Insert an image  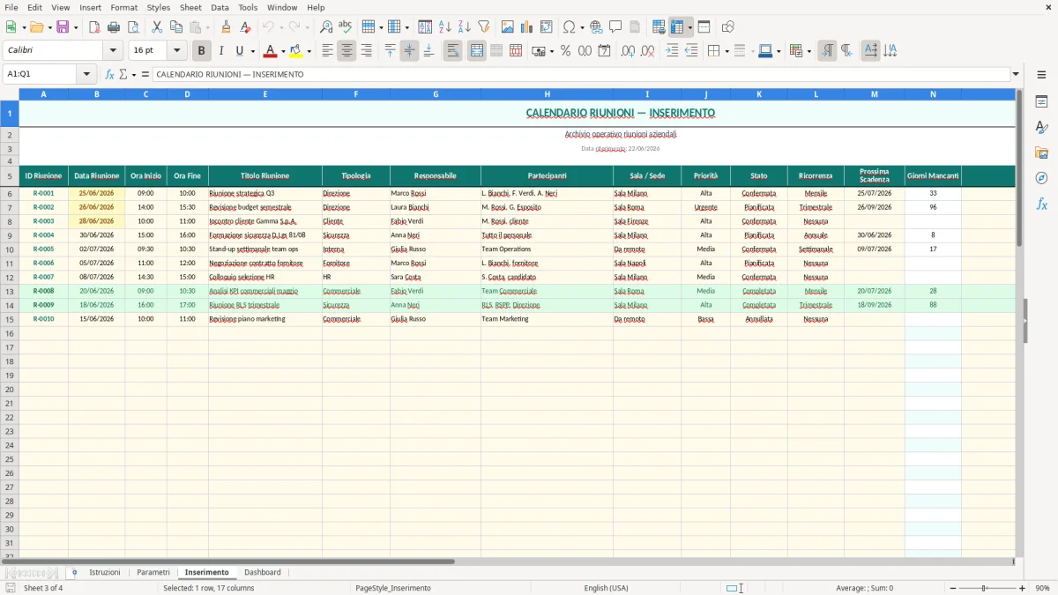click(x=508, y=27)
